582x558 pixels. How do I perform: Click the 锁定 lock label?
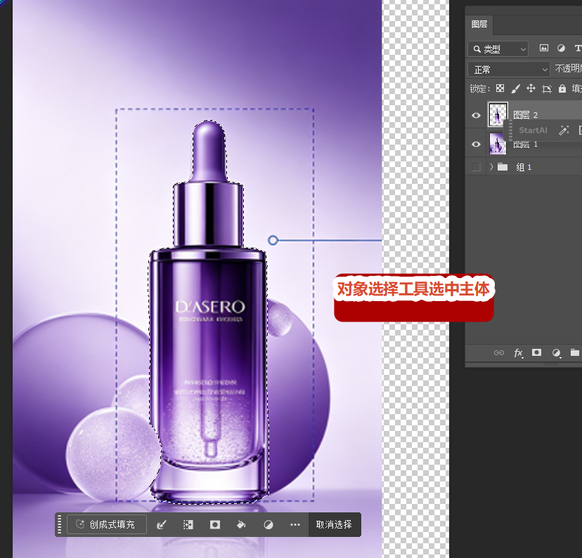tap(479, 88)
